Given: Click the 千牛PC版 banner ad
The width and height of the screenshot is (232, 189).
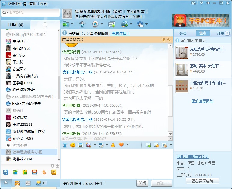Looking at the screenshot, I should [201, 20].
